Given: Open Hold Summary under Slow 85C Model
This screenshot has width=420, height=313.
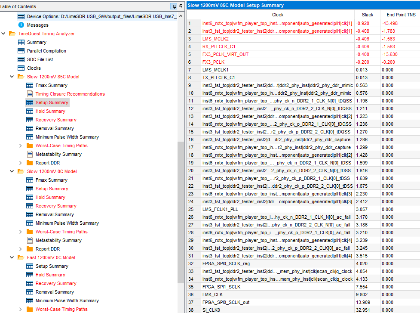Looking at the screenshot, I should click(50, 111).
